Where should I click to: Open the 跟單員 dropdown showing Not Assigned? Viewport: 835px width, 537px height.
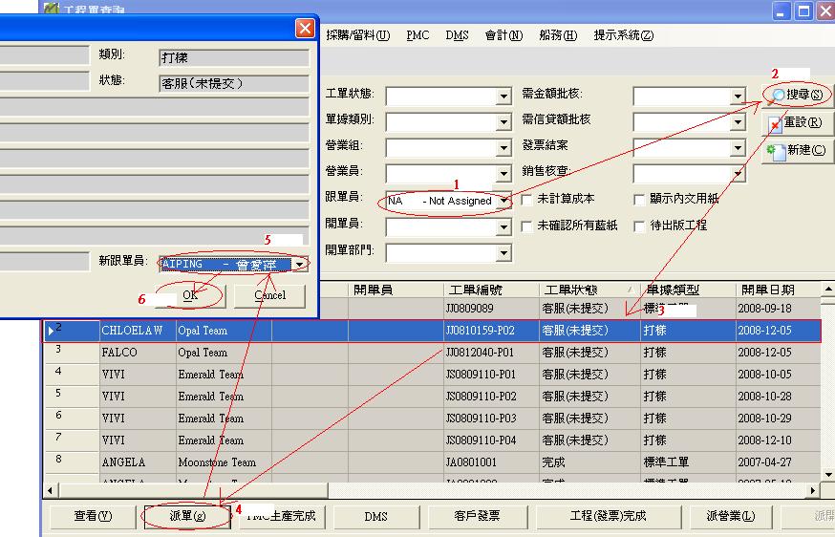[503, 201]
